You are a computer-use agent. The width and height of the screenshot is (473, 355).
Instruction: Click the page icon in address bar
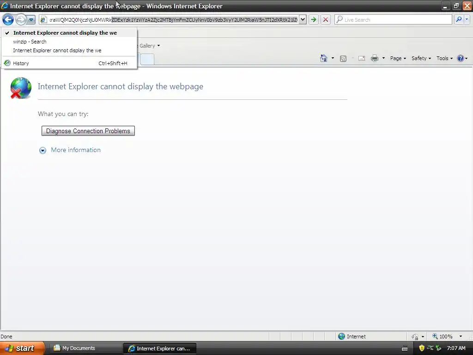[x=43, y=19]
